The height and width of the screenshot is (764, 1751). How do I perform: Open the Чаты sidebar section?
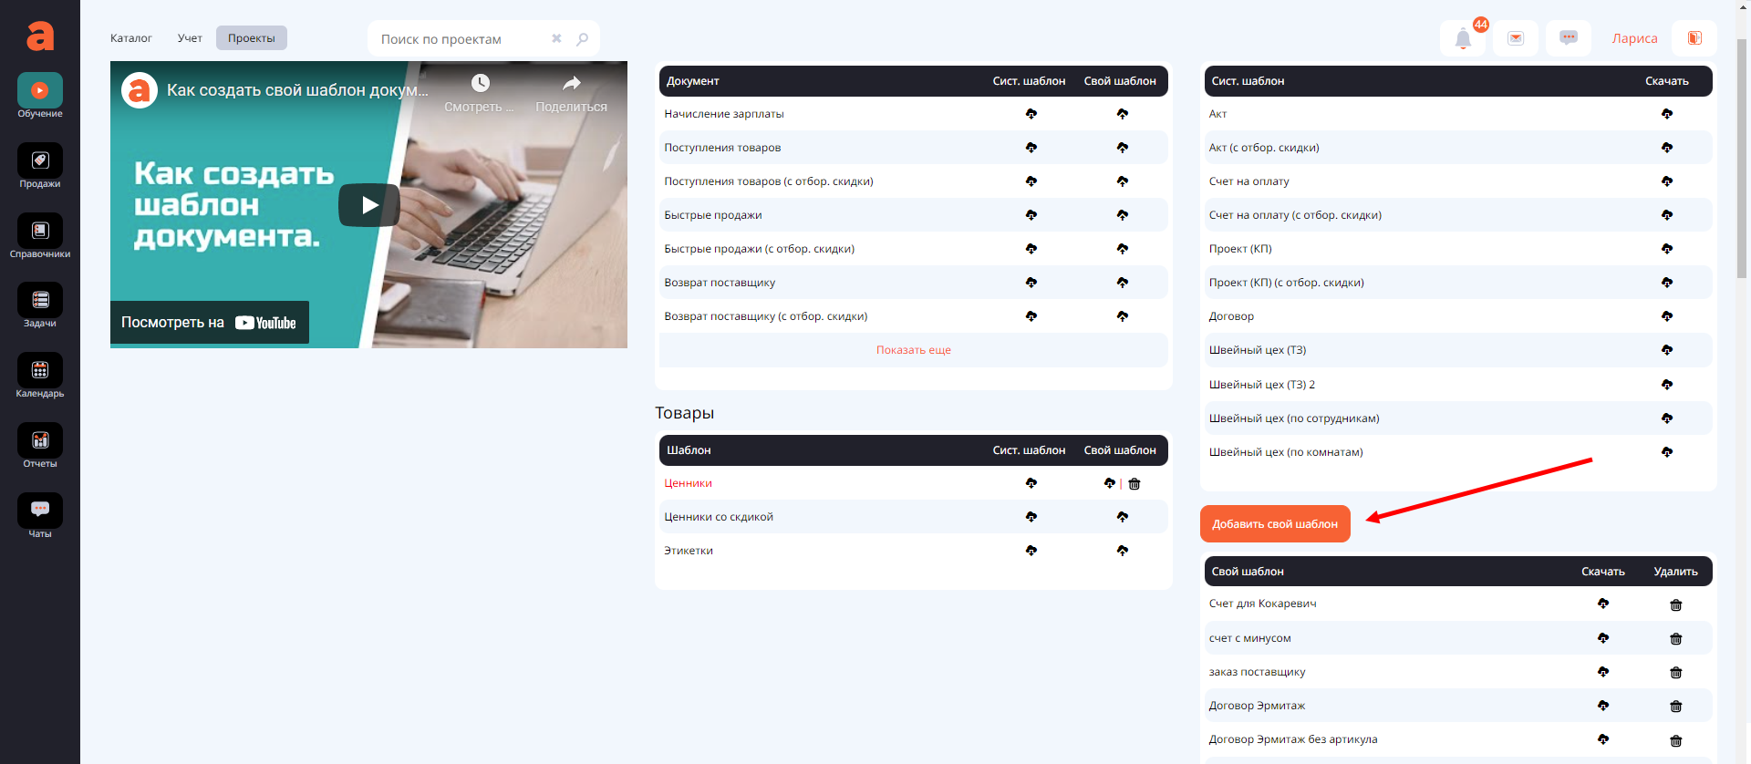40,515
